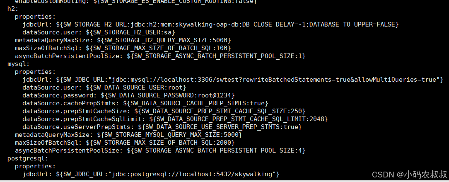Click properties: under mysql

[35, 72]
